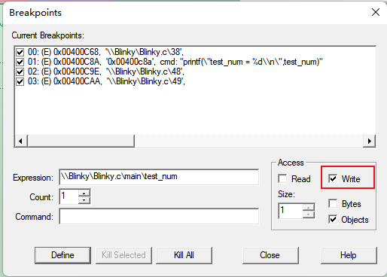Uncheck the Write access checkbox
This screenshot has height=277, width=387.
tap(333, 179)
